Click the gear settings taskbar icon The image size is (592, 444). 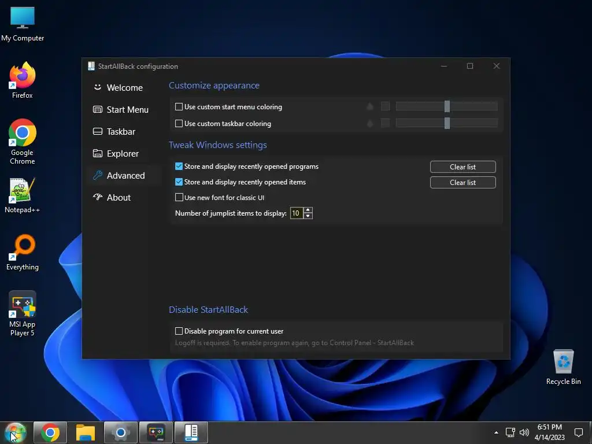point(121,432)
